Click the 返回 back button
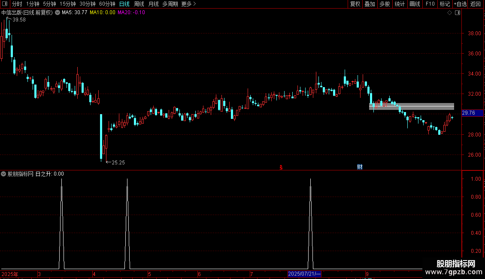 click(x=476, y=4)
